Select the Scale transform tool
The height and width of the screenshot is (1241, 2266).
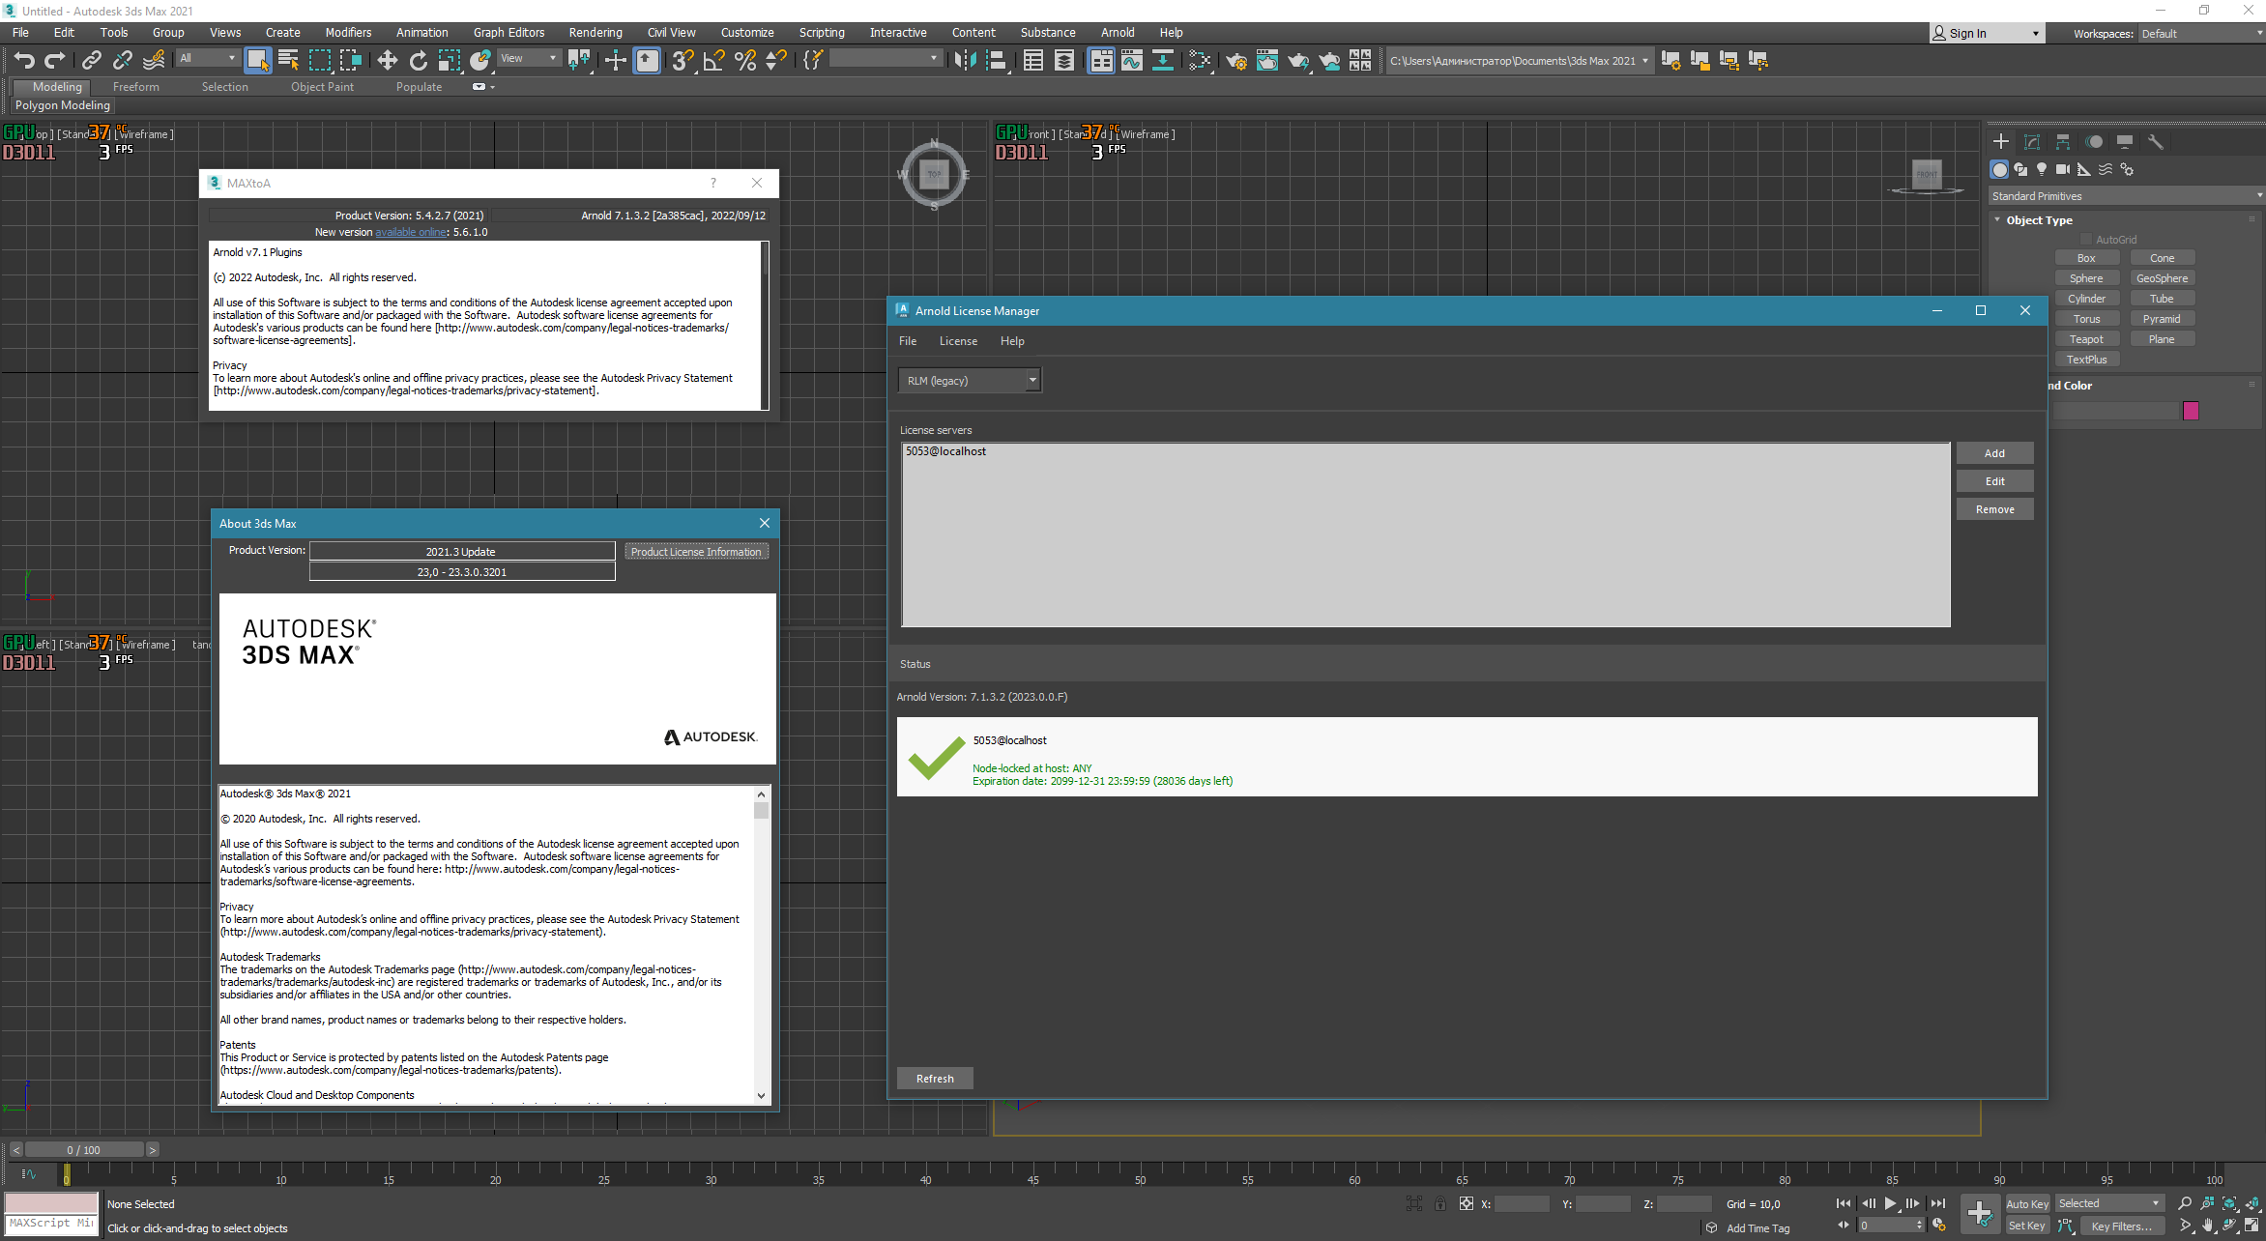point(449,60)
